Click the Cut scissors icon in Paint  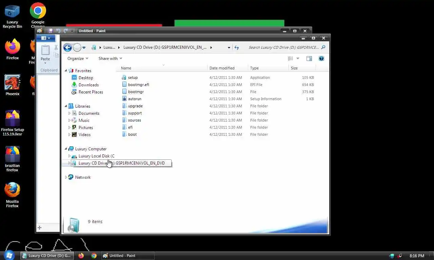56,47
